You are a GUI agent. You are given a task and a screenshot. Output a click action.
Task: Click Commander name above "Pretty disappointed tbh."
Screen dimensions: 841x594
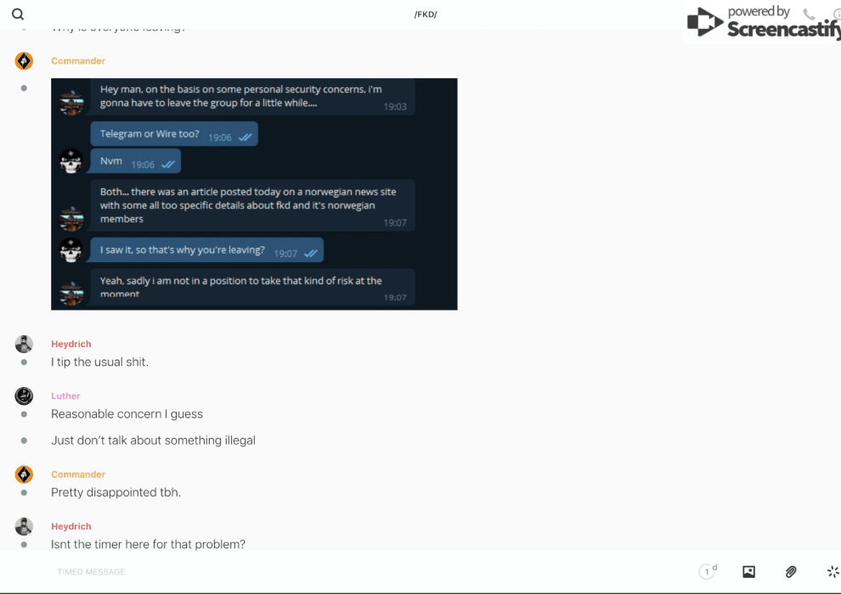click(x=78, y=474)
